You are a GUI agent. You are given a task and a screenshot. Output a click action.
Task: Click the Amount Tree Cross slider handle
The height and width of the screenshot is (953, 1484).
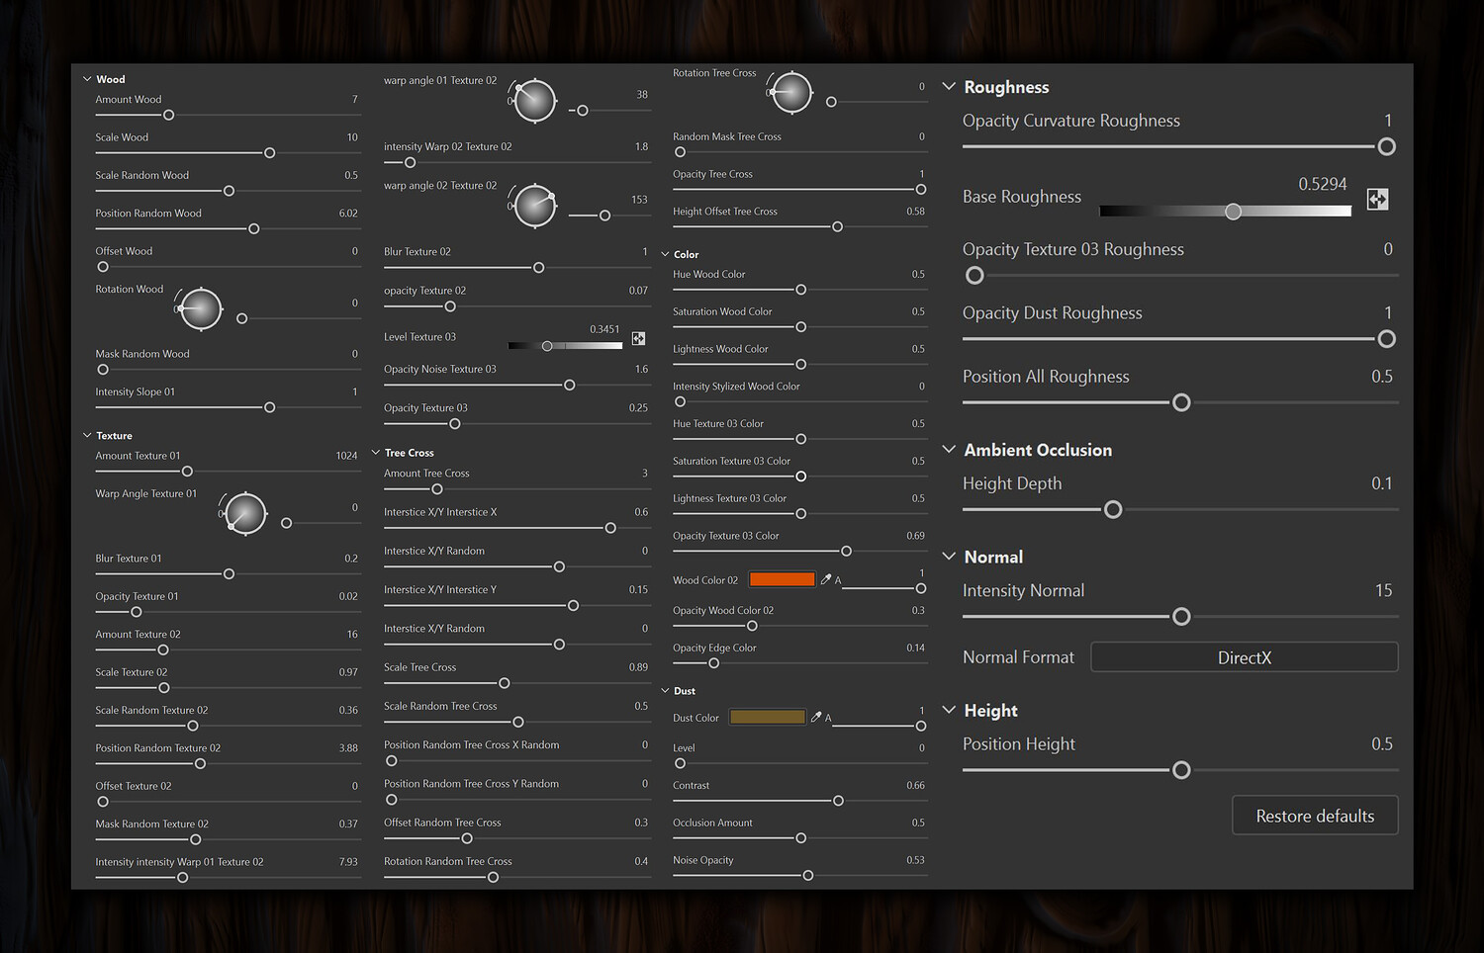point(437,489)
